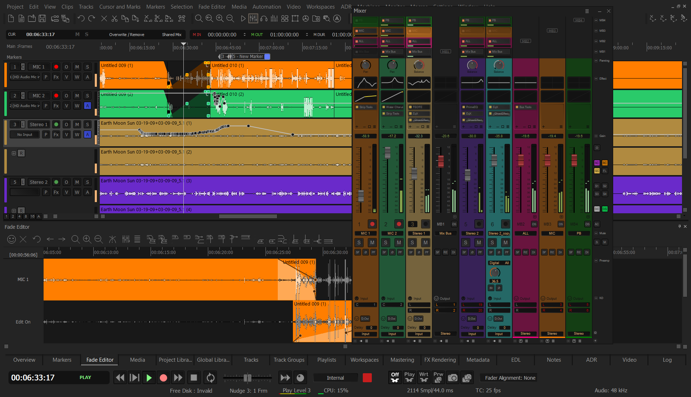Click the Undo icon in the top toolbar
The height and width of the screenshot is (397, 691).
point(81,18)
